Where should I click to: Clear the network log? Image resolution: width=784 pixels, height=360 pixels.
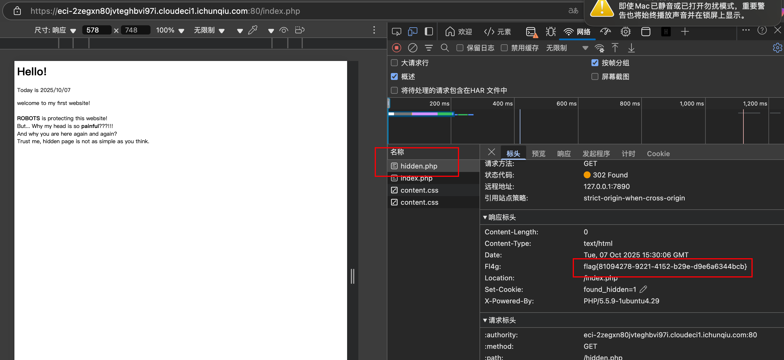tap(412, 48)
